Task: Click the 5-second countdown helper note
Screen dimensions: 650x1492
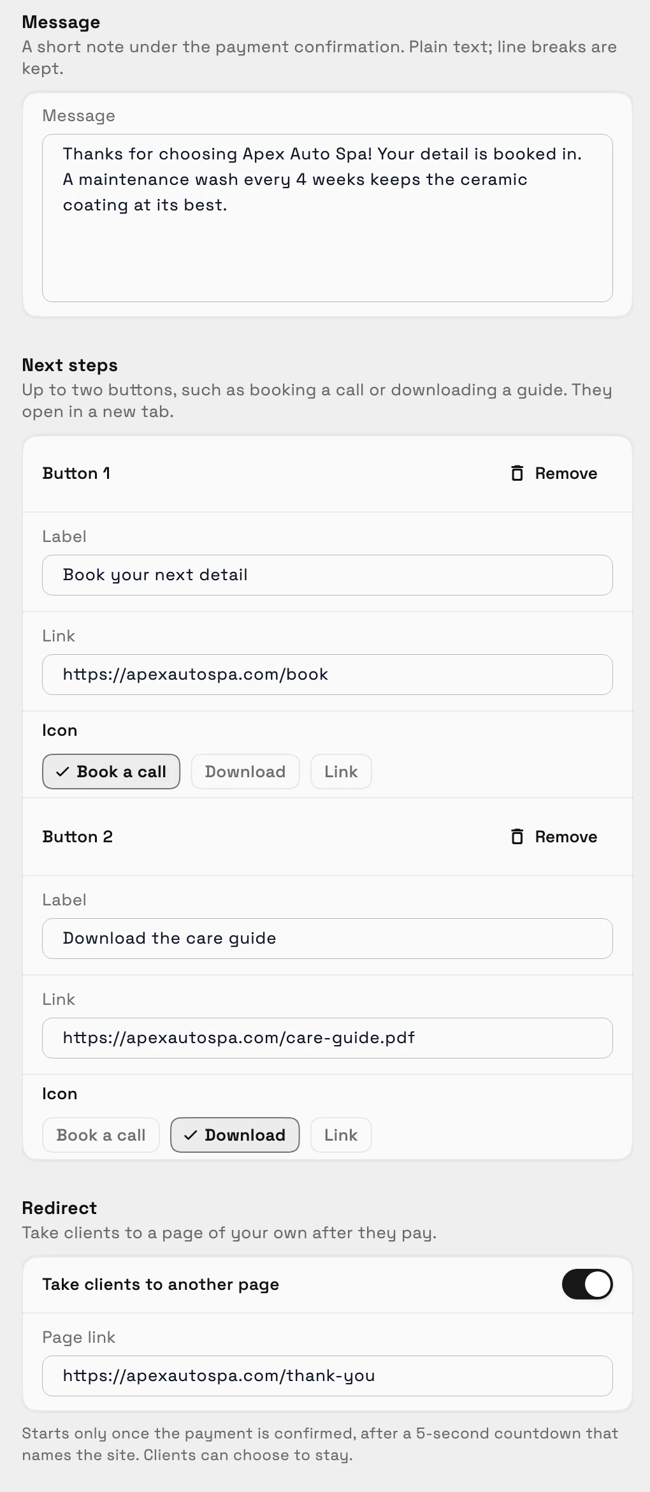Action: coord(320,1444)
